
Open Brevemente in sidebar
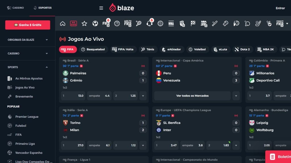tap(24, 96)
